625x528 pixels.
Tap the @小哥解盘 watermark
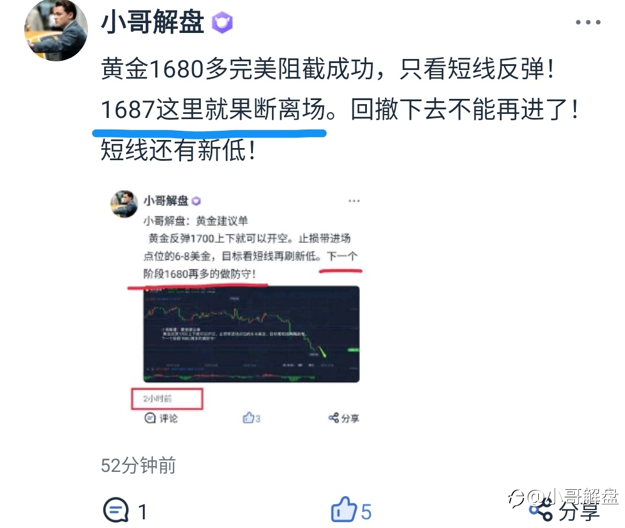coord(564,497)
